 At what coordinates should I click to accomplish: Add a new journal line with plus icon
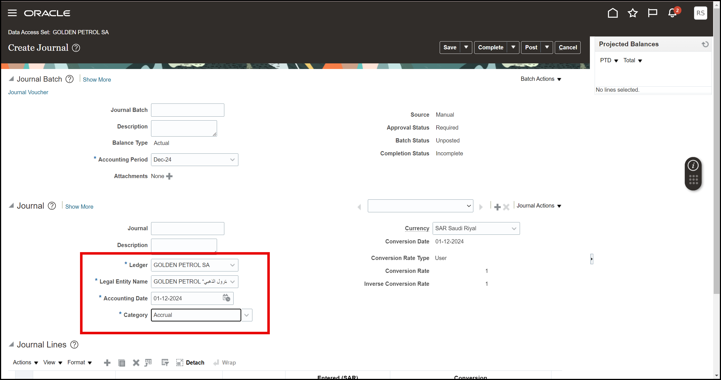pyautogui.click(x=107, y=362)
